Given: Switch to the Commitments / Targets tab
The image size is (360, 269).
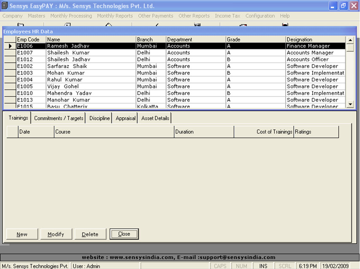Looking at the screenshot, I should (x=59, y=118).
